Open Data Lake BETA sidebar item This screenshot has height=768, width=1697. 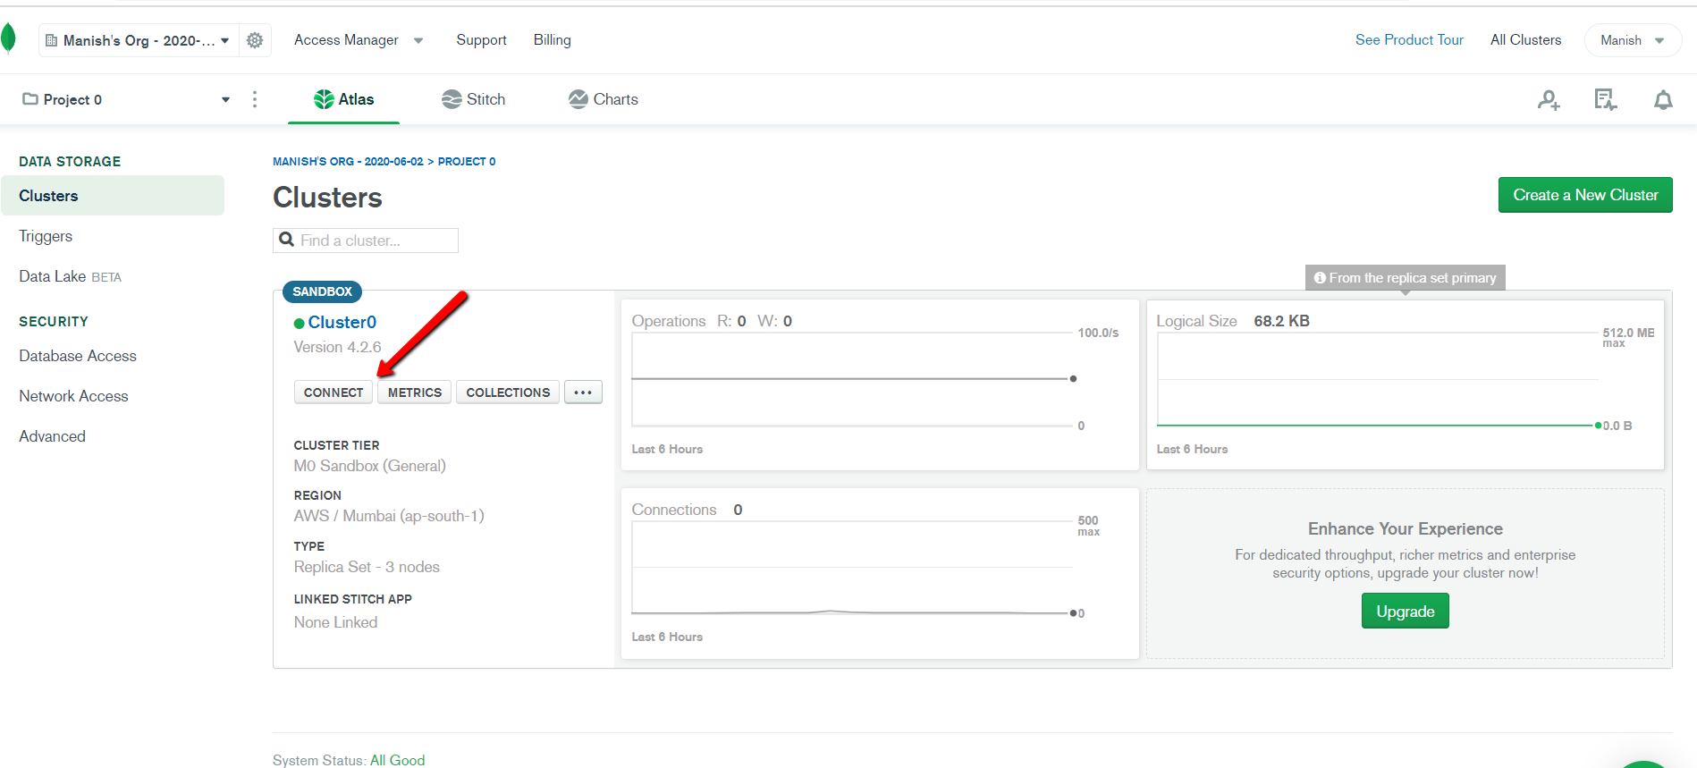(70, 276)
